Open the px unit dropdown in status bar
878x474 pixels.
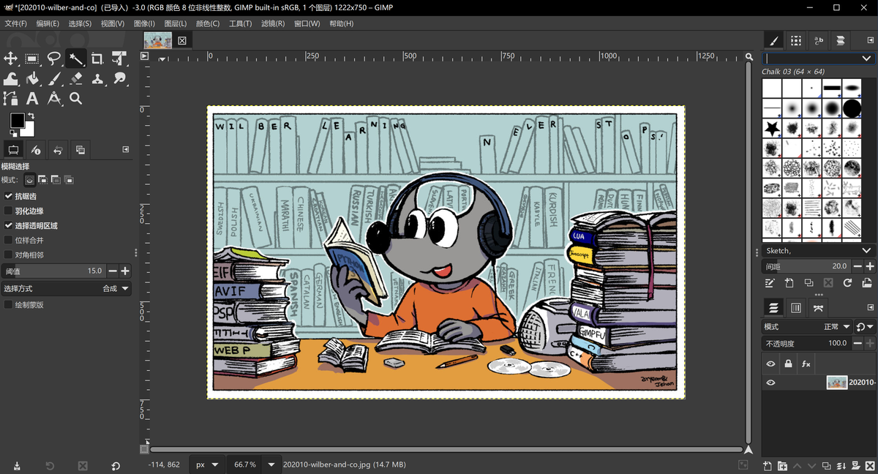point(207,464)
